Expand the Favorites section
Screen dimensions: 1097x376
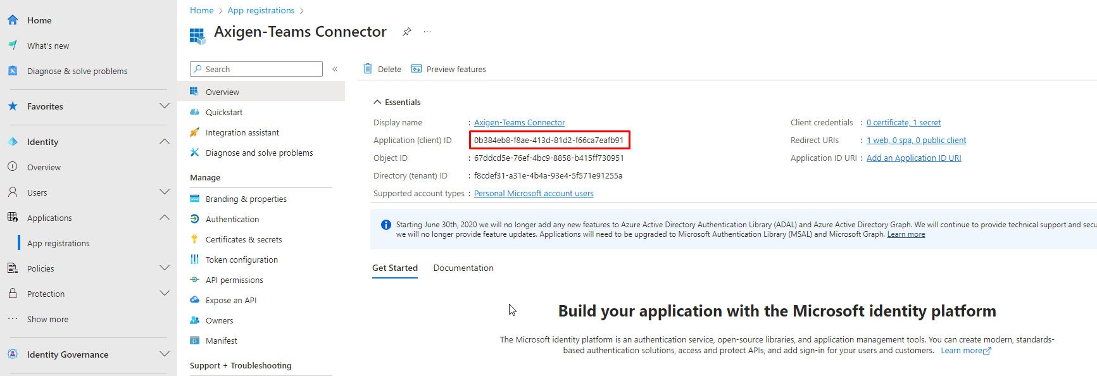165,106
